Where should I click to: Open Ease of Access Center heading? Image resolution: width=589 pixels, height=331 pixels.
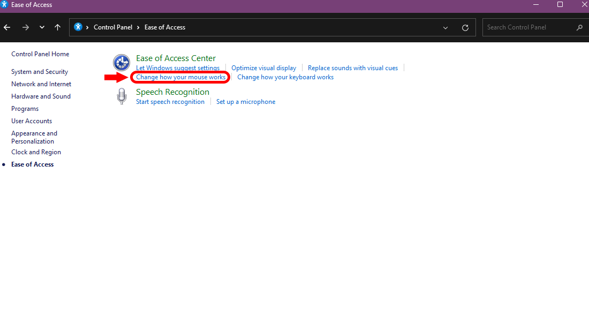point(176,58)
